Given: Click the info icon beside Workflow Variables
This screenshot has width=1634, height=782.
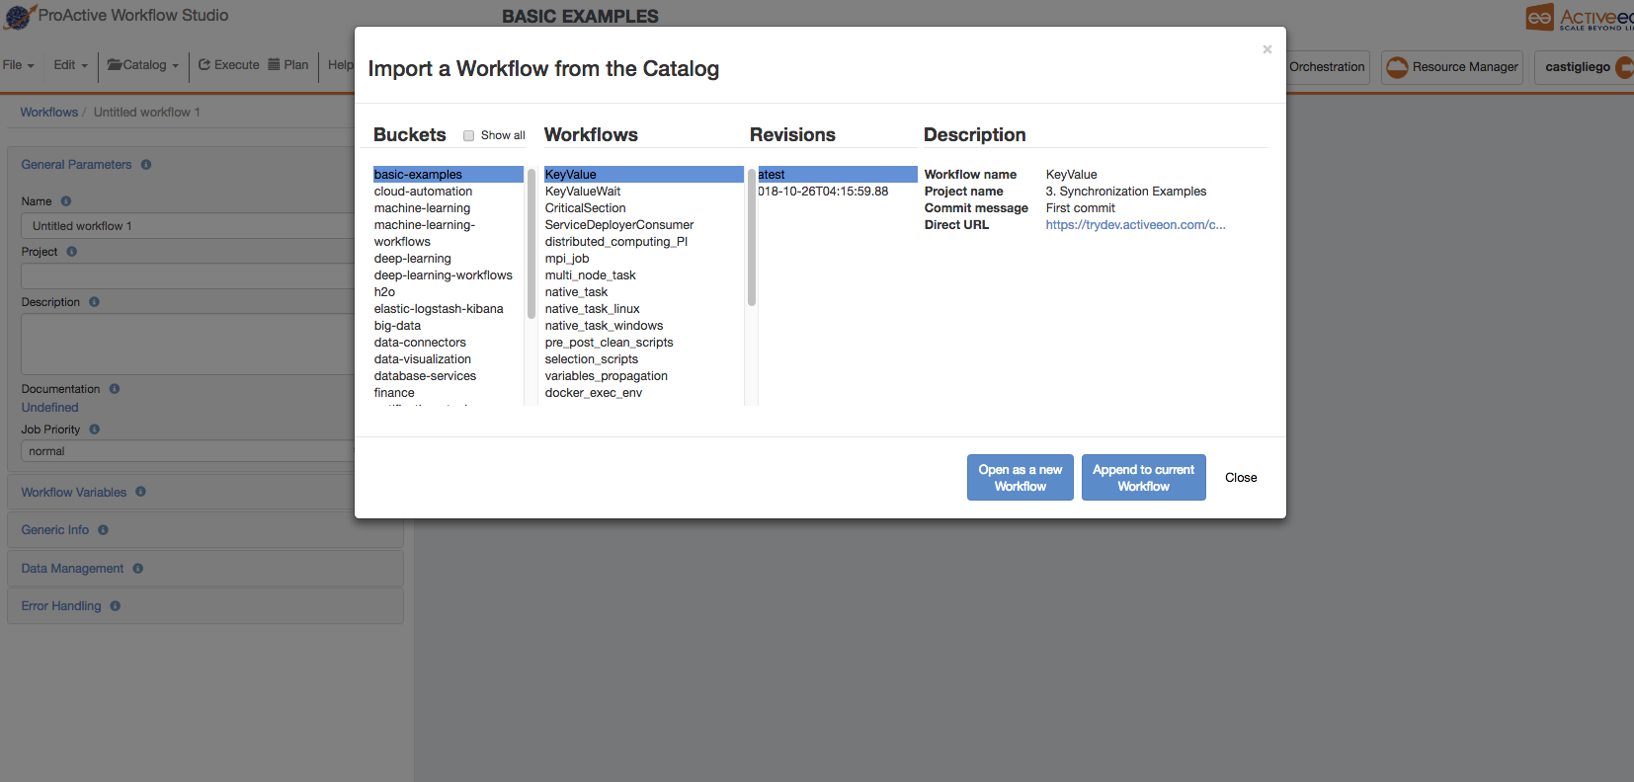Looking at the screenshot, I should click(140, 492).
